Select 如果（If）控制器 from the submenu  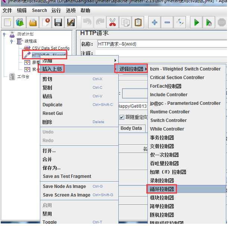[x=186, y=172]
